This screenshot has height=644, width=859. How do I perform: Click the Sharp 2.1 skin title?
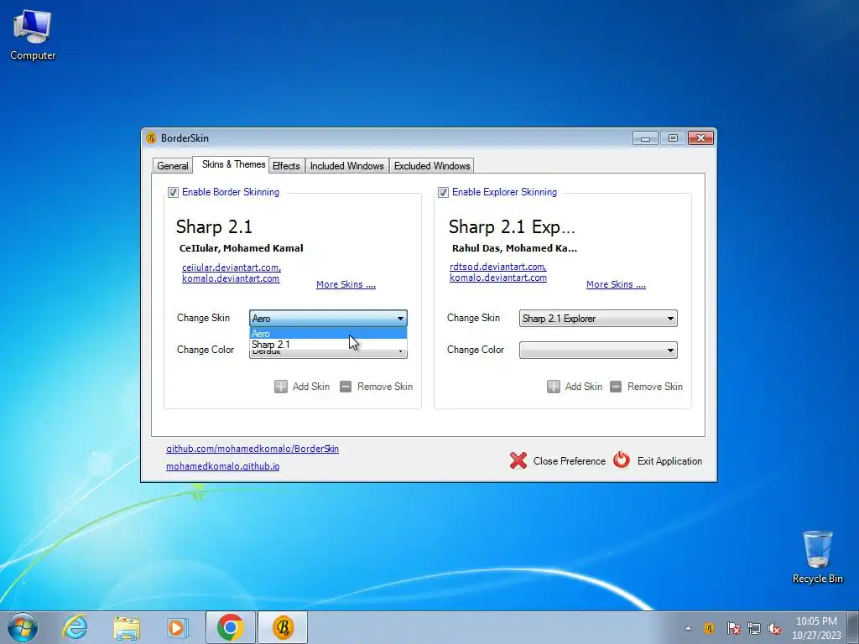(214, 226)
